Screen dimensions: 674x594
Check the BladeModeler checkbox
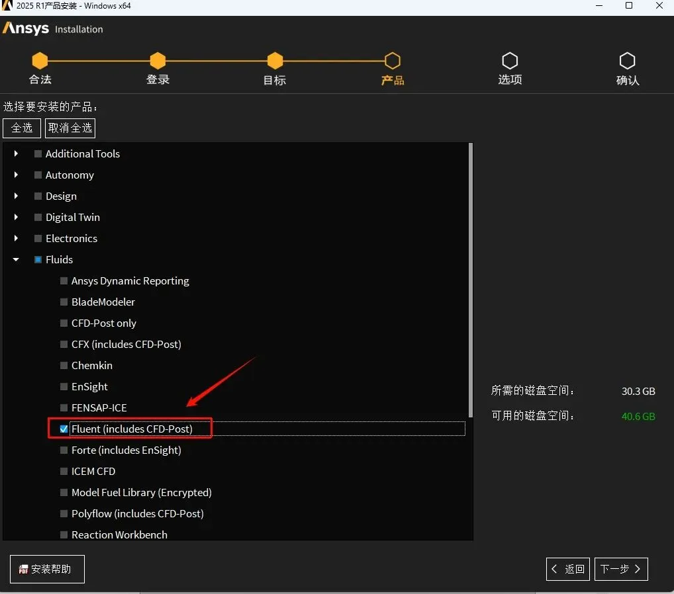pyautogui.click(x=64, y=302)
